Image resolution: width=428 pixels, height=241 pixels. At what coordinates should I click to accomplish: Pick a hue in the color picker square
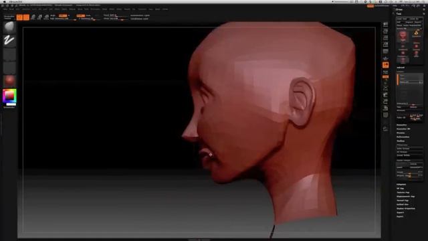click(9, 96)
